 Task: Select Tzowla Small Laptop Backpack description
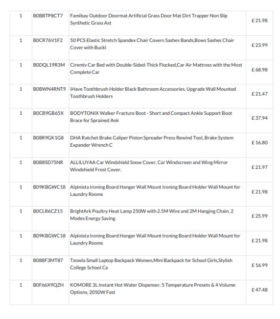tap(151, 264)
